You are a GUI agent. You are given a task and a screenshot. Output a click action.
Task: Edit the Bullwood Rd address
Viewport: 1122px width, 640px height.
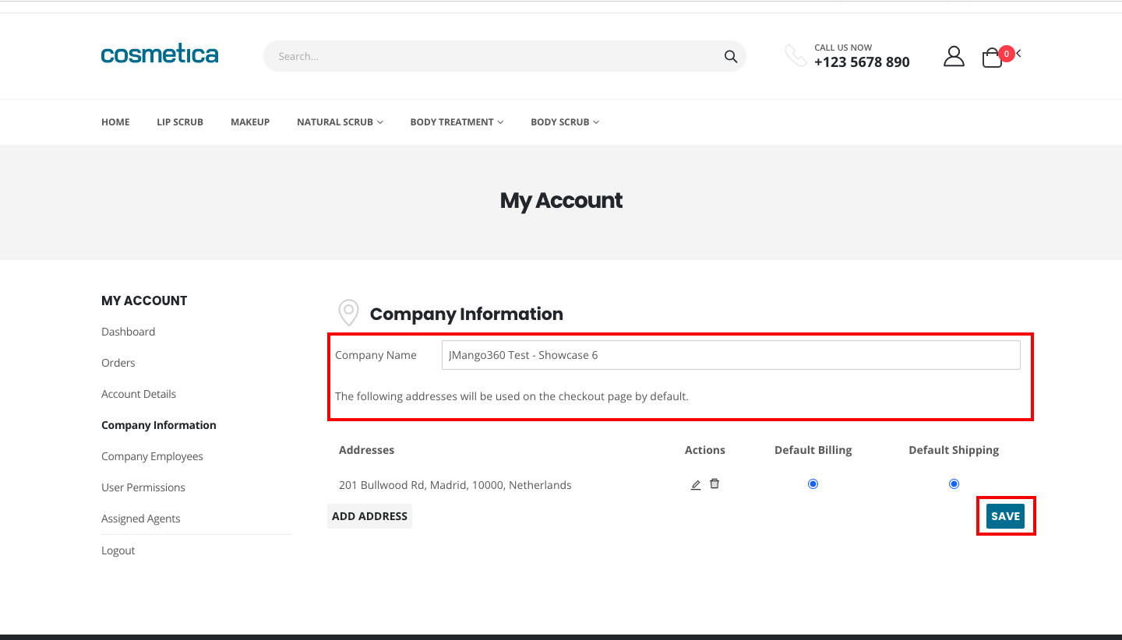click(696, 484)
